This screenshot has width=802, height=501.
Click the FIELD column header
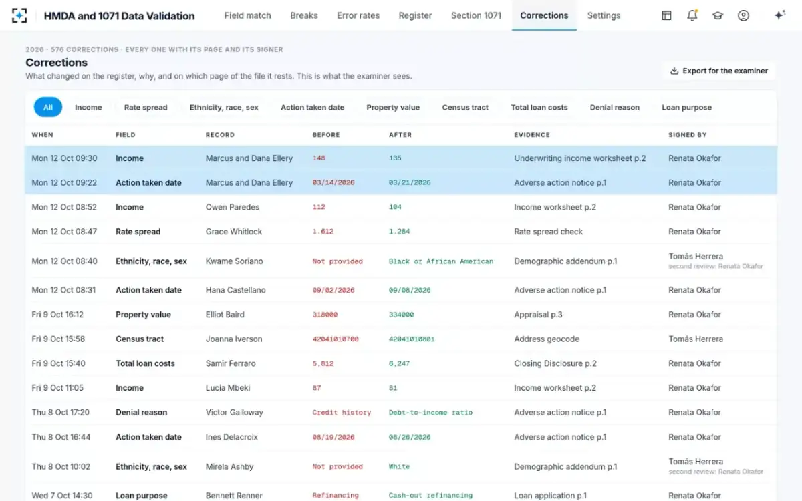125,135
